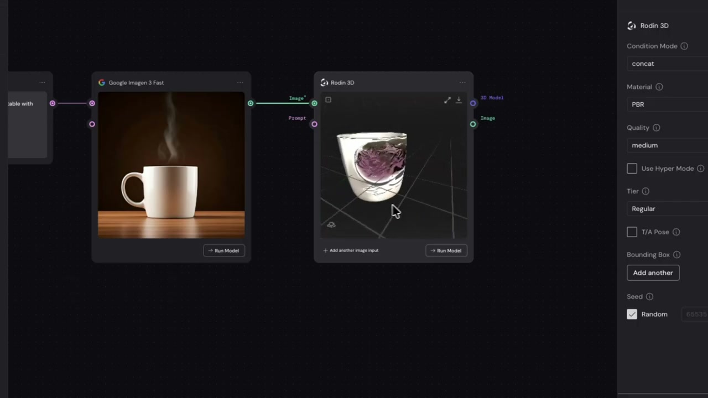Viewport: 708px width, 398px height.
Task: Enable the T/A Pose checkbox
Action: click(632, 232)
